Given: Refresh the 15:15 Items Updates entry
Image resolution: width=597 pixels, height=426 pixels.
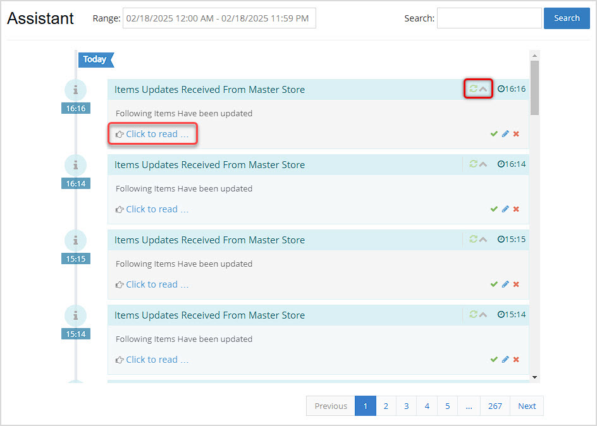Looking at the screenshot, I should [473, 239].
